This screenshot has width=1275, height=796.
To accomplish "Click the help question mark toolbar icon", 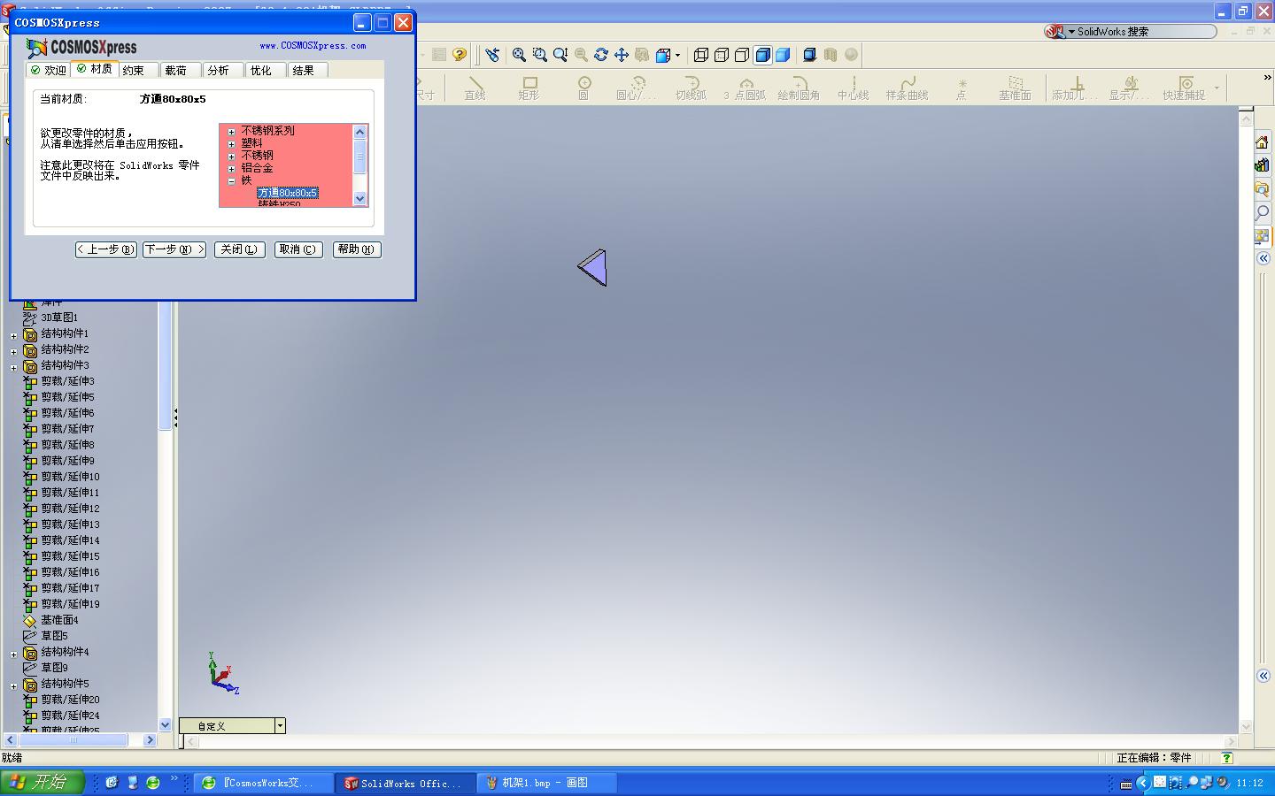I will click(x=459, y=55).
